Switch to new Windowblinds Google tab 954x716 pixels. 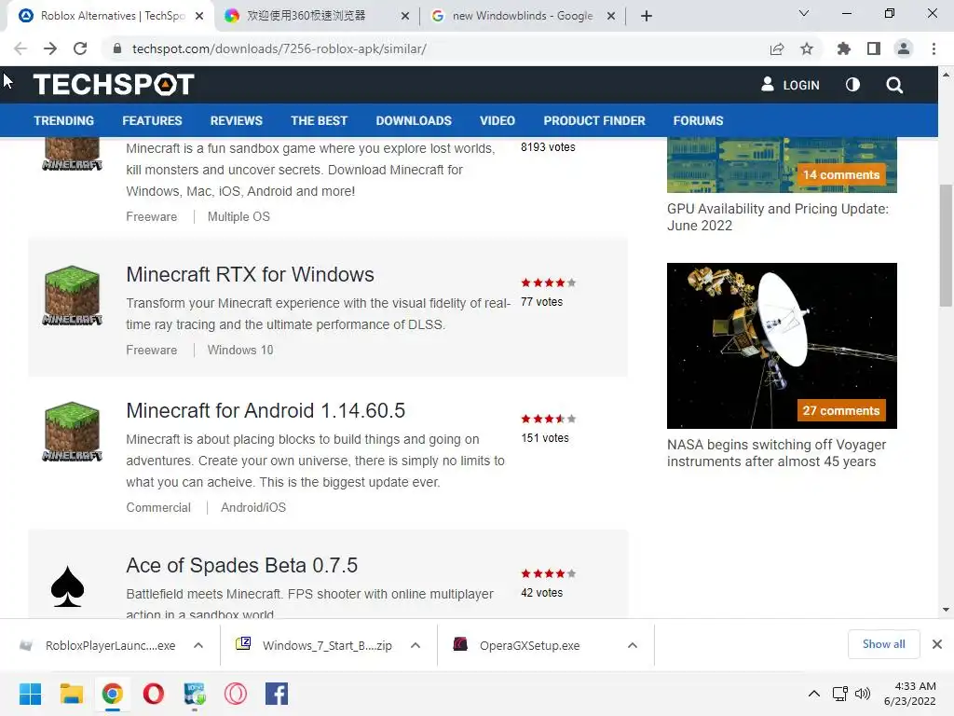522,16
